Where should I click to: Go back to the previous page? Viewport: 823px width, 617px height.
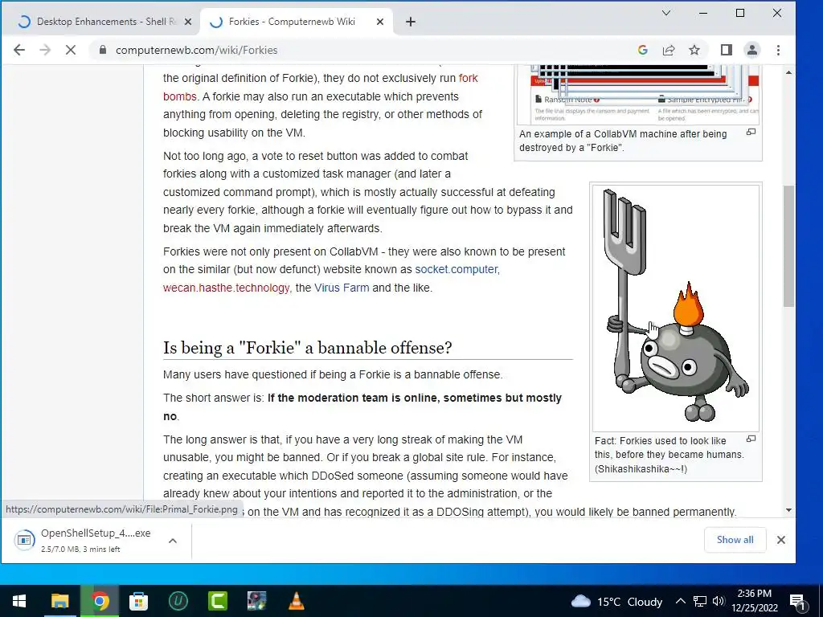pos(19,50)
